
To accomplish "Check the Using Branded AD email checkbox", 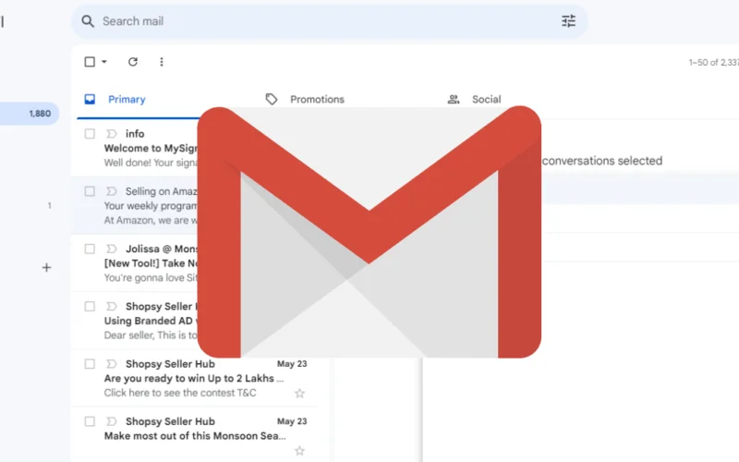I will click(x=90, y=307).
